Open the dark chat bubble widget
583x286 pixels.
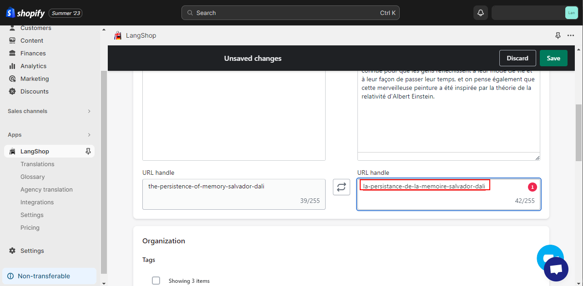[556, 269]
